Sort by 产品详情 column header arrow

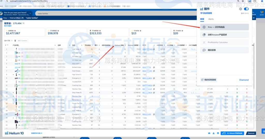click(x=55, y=45)
